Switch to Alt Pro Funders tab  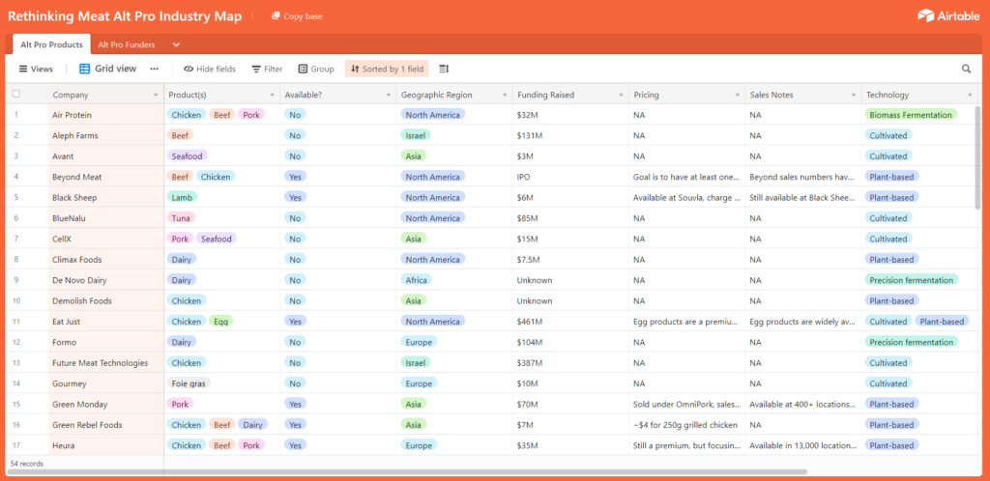coord(127,44)
